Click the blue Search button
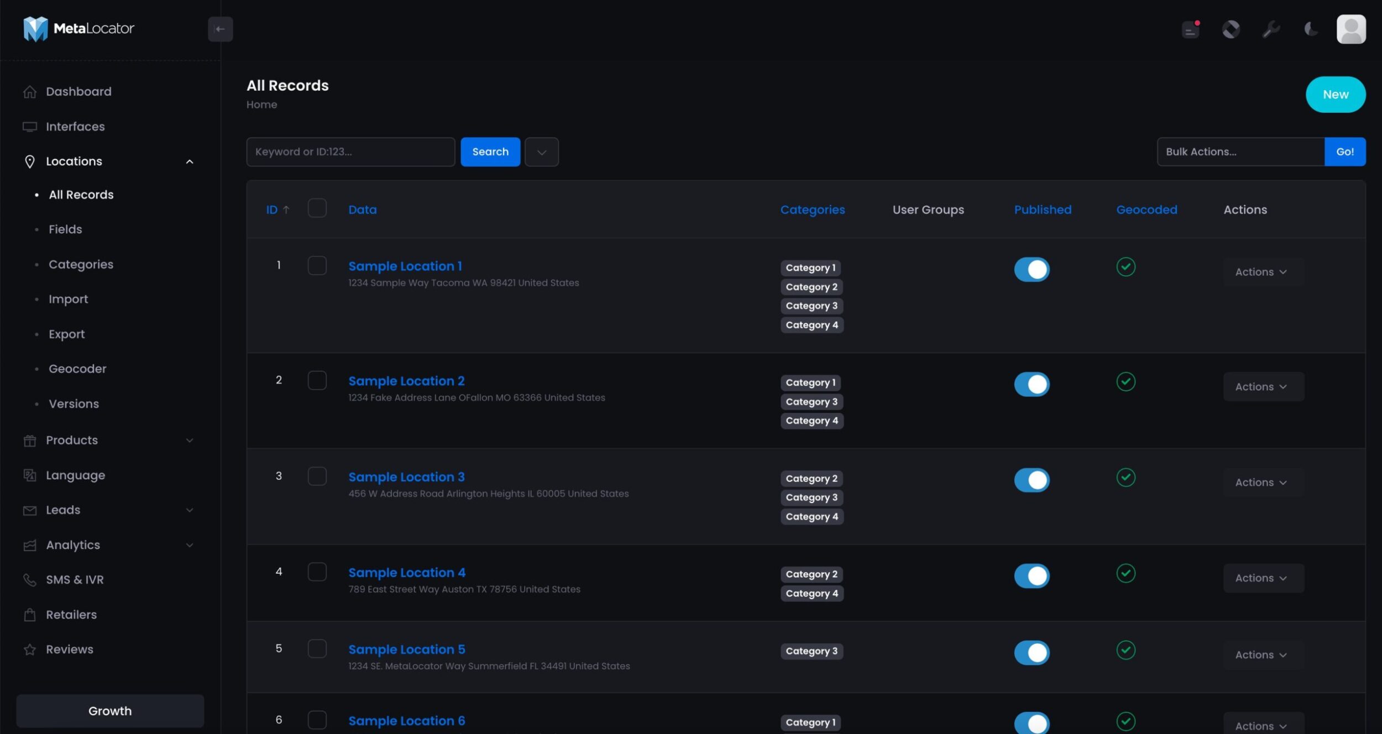Image resolution: width=1382 pixels, height=734 pixels. pos(490,152)
